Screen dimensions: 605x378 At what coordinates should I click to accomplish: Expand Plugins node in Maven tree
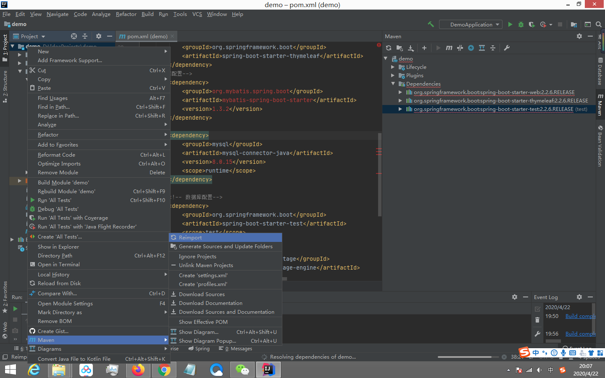(x=393, y=76)
